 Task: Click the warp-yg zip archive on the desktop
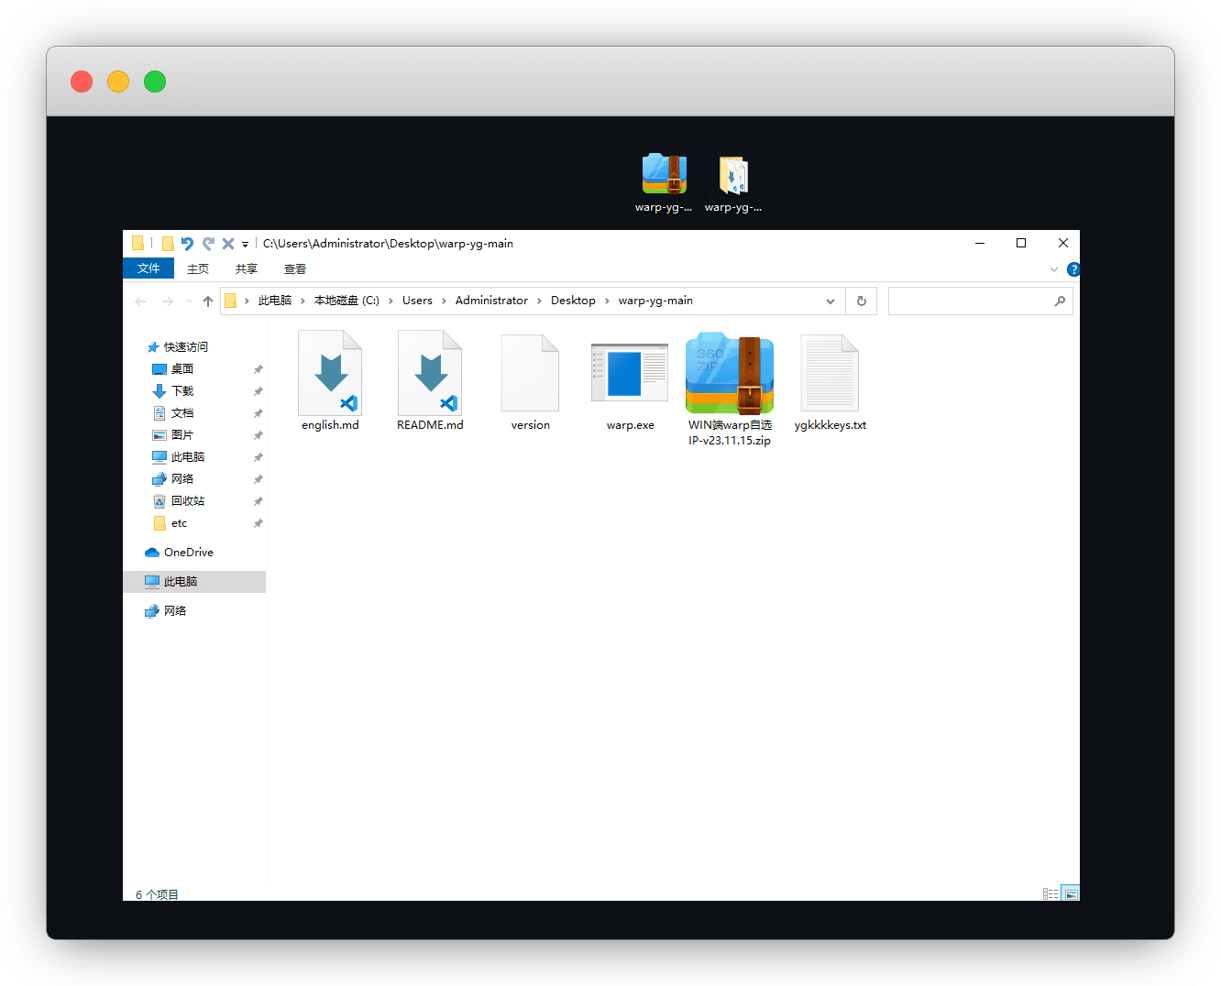665,174
